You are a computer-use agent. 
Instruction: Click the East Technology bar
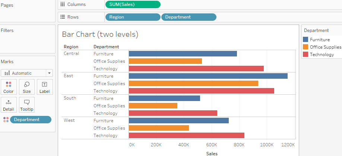coord(202,91)
